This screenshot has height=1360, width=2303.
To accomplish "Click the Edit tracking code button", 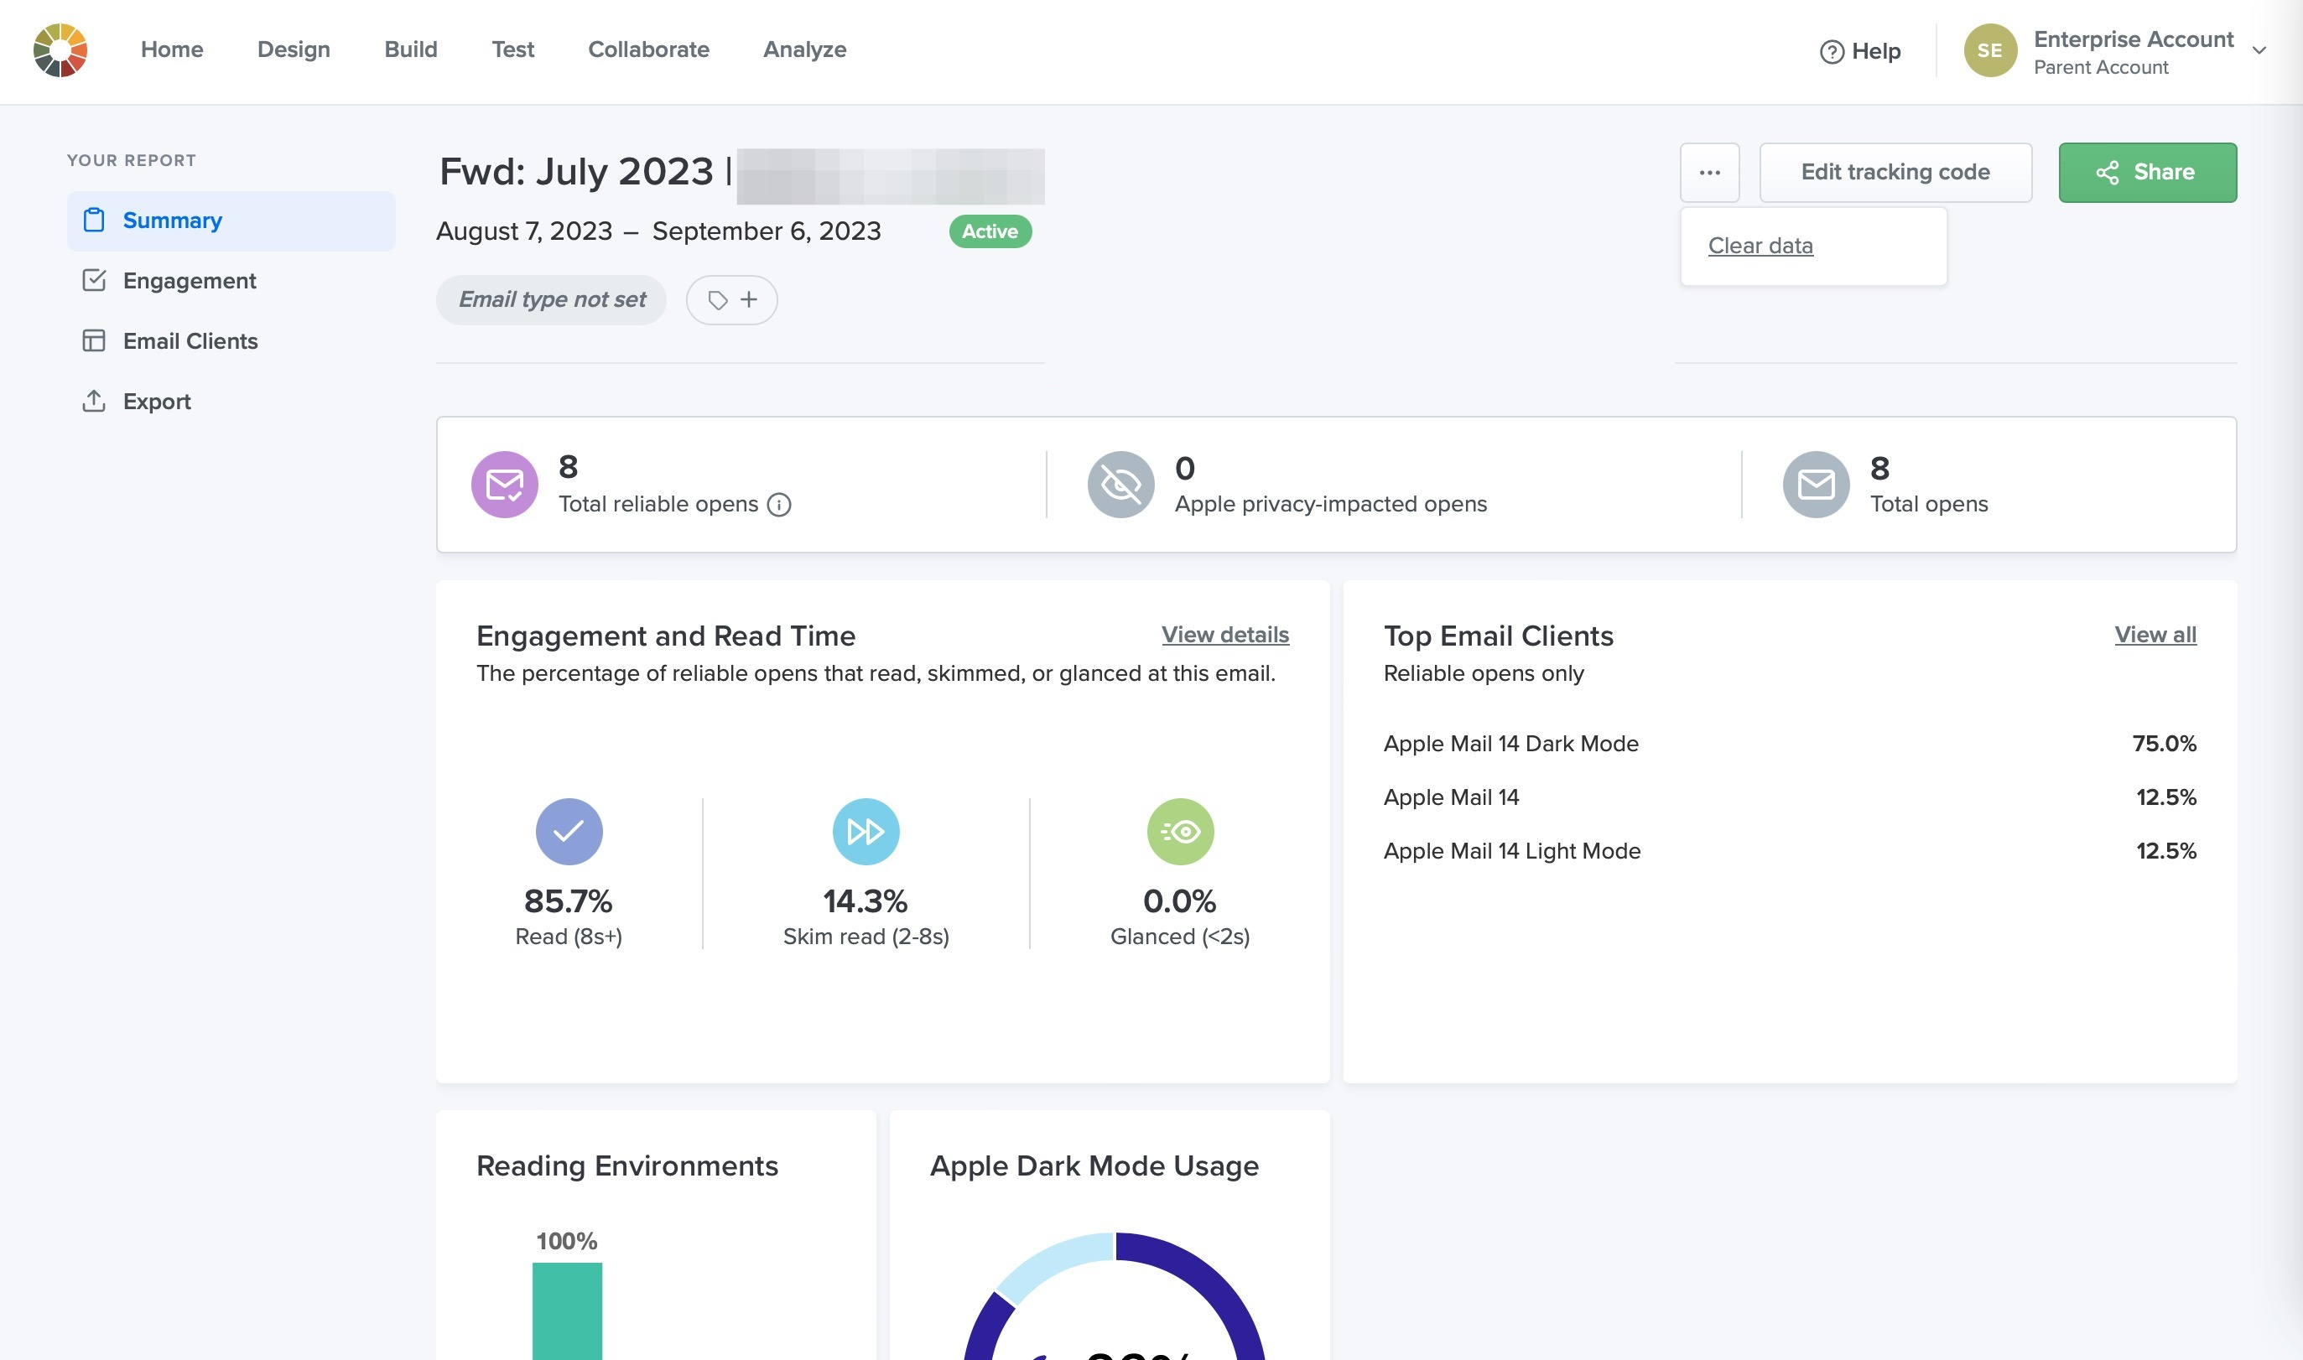I will click(x=1895, y=172).
